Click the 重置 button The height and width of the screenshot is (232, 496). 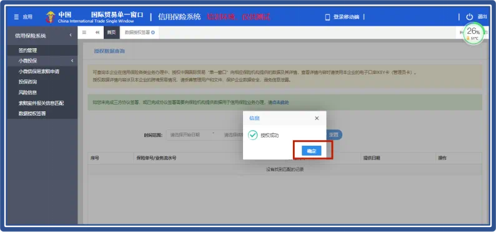(334, 135)
